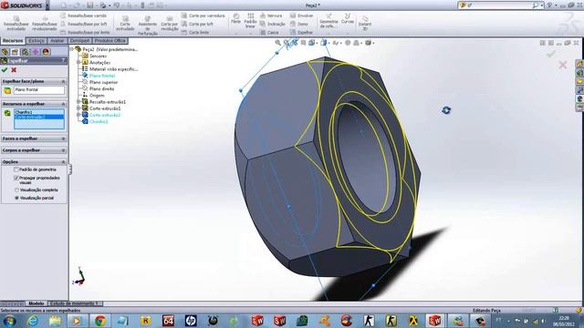The image size is (584, 328).
Task: Switch to the Recursos tab
Action: click(13, 40)
